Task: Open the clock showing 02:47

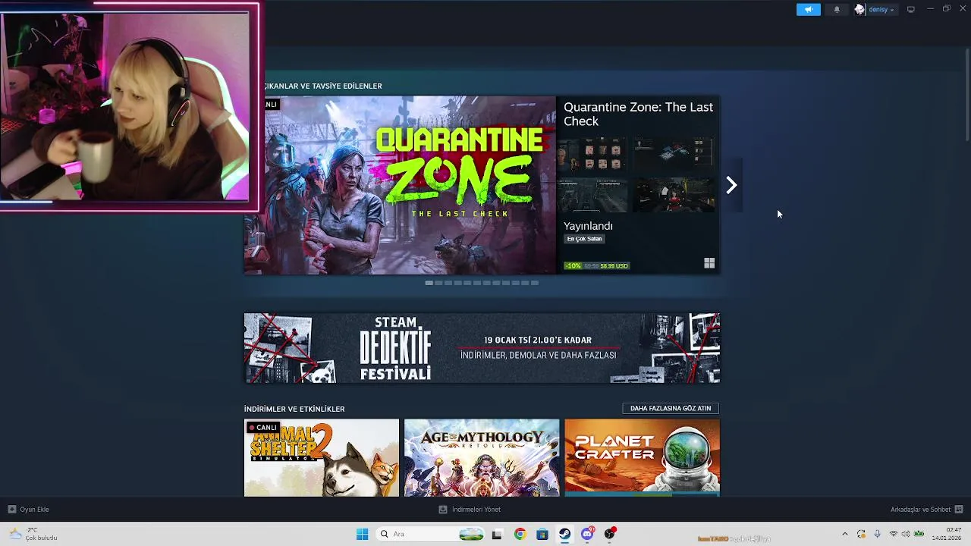Action: [x=947, y=534]
